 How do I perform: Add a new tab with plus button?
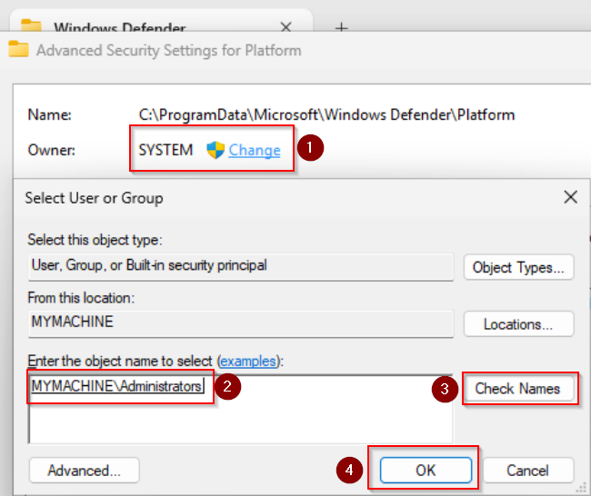tap(342, 26)
